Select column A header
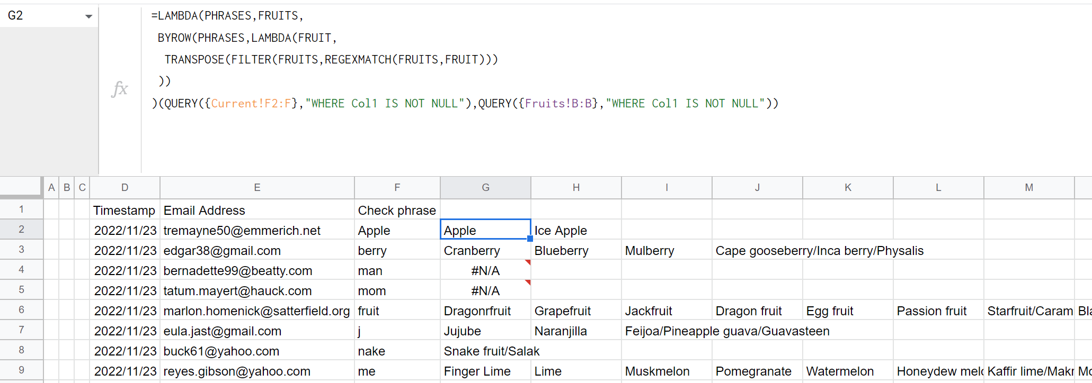Viewport: 1092px width, 383px height. (51, 187)
